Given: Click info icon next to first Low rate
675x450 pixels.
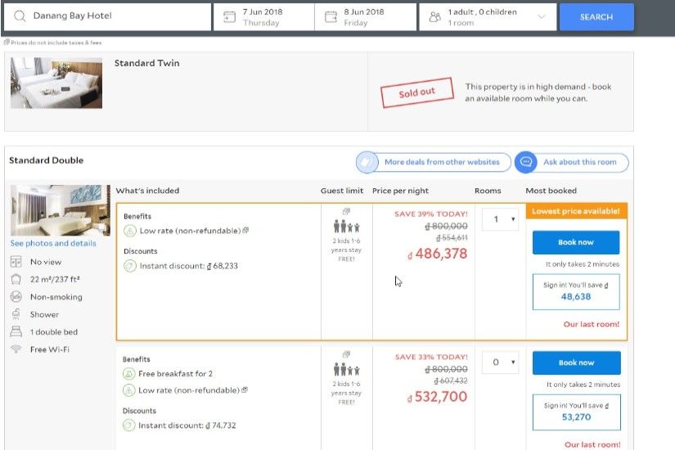Looking at the screenshot, I should click(245, 231).
